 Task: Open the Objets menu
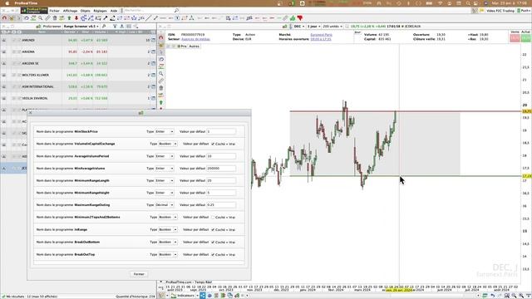point(85,11)
